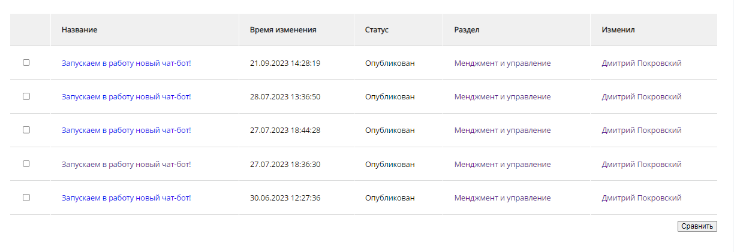Click the Сравнить button
734x252 pixels.
click(697, 226)
